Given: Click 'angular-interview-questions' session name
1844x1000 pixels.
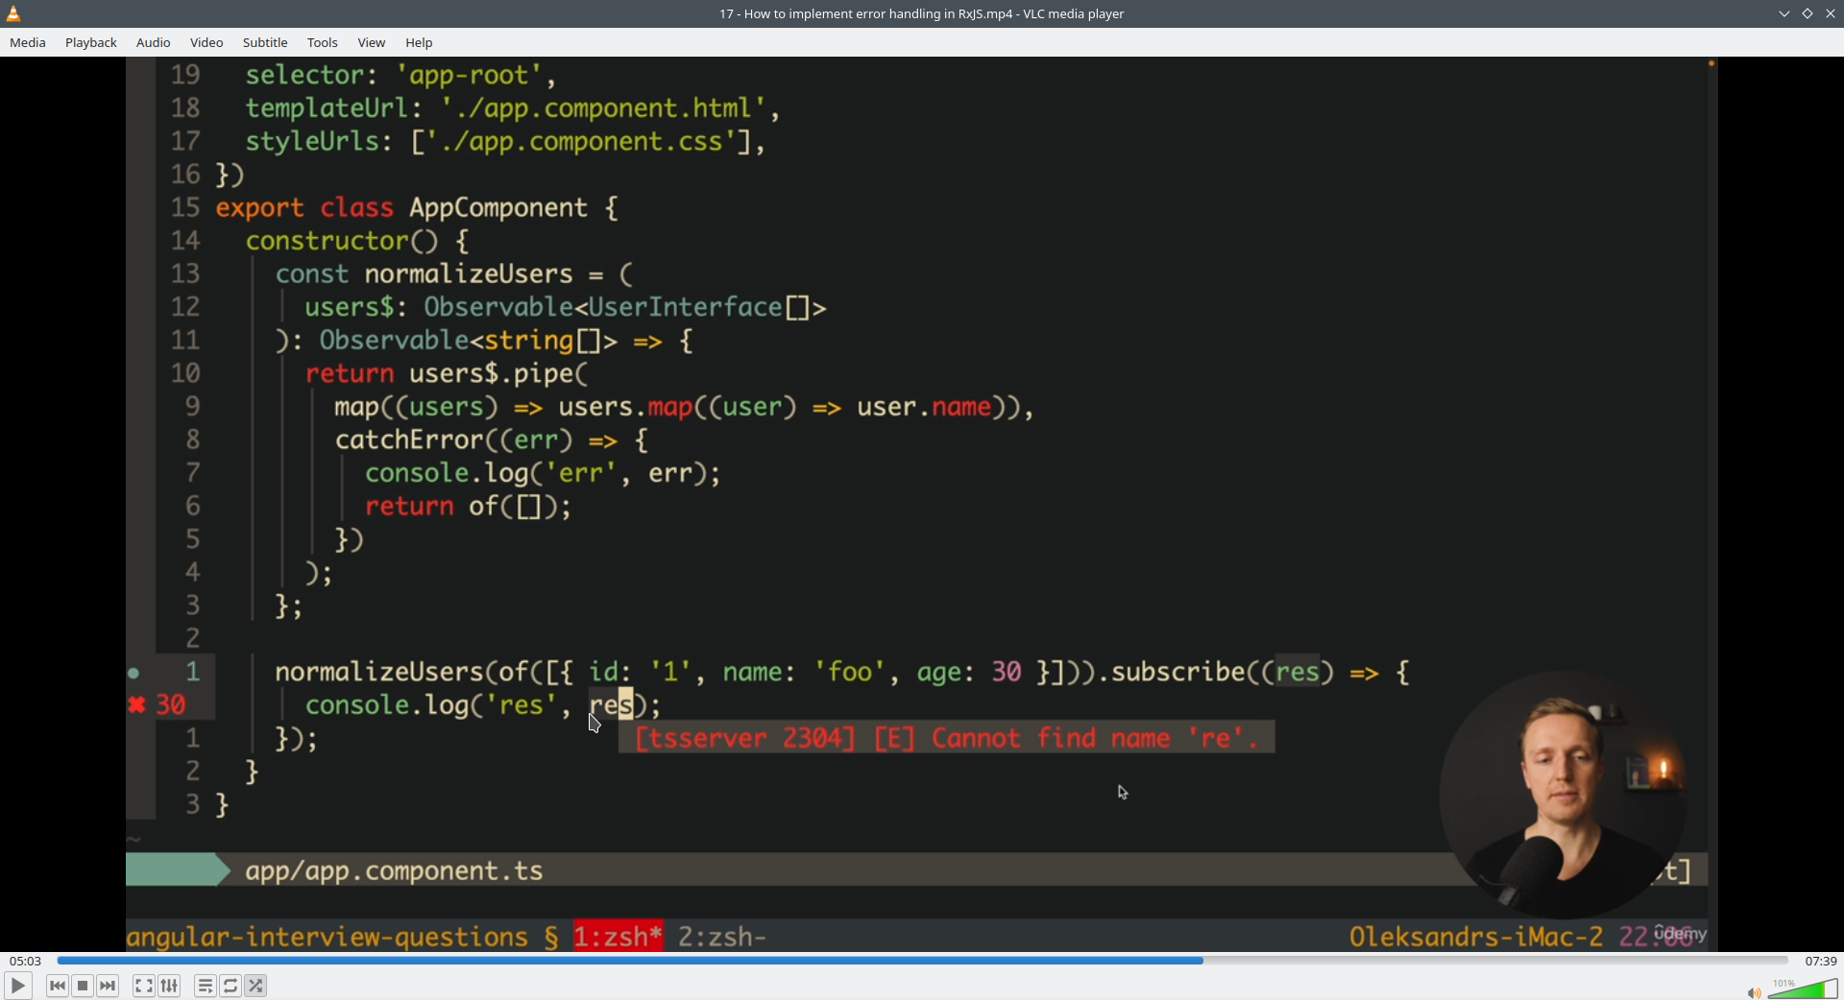Looking at the screenshot, I should click(328, 937).
